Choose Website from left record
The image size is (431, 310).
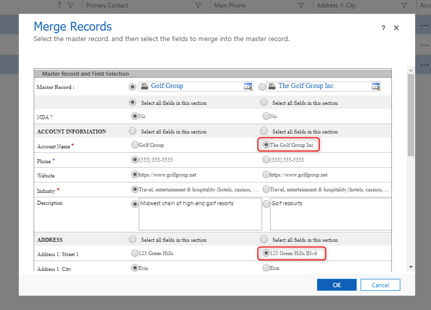tap(135, 174)
